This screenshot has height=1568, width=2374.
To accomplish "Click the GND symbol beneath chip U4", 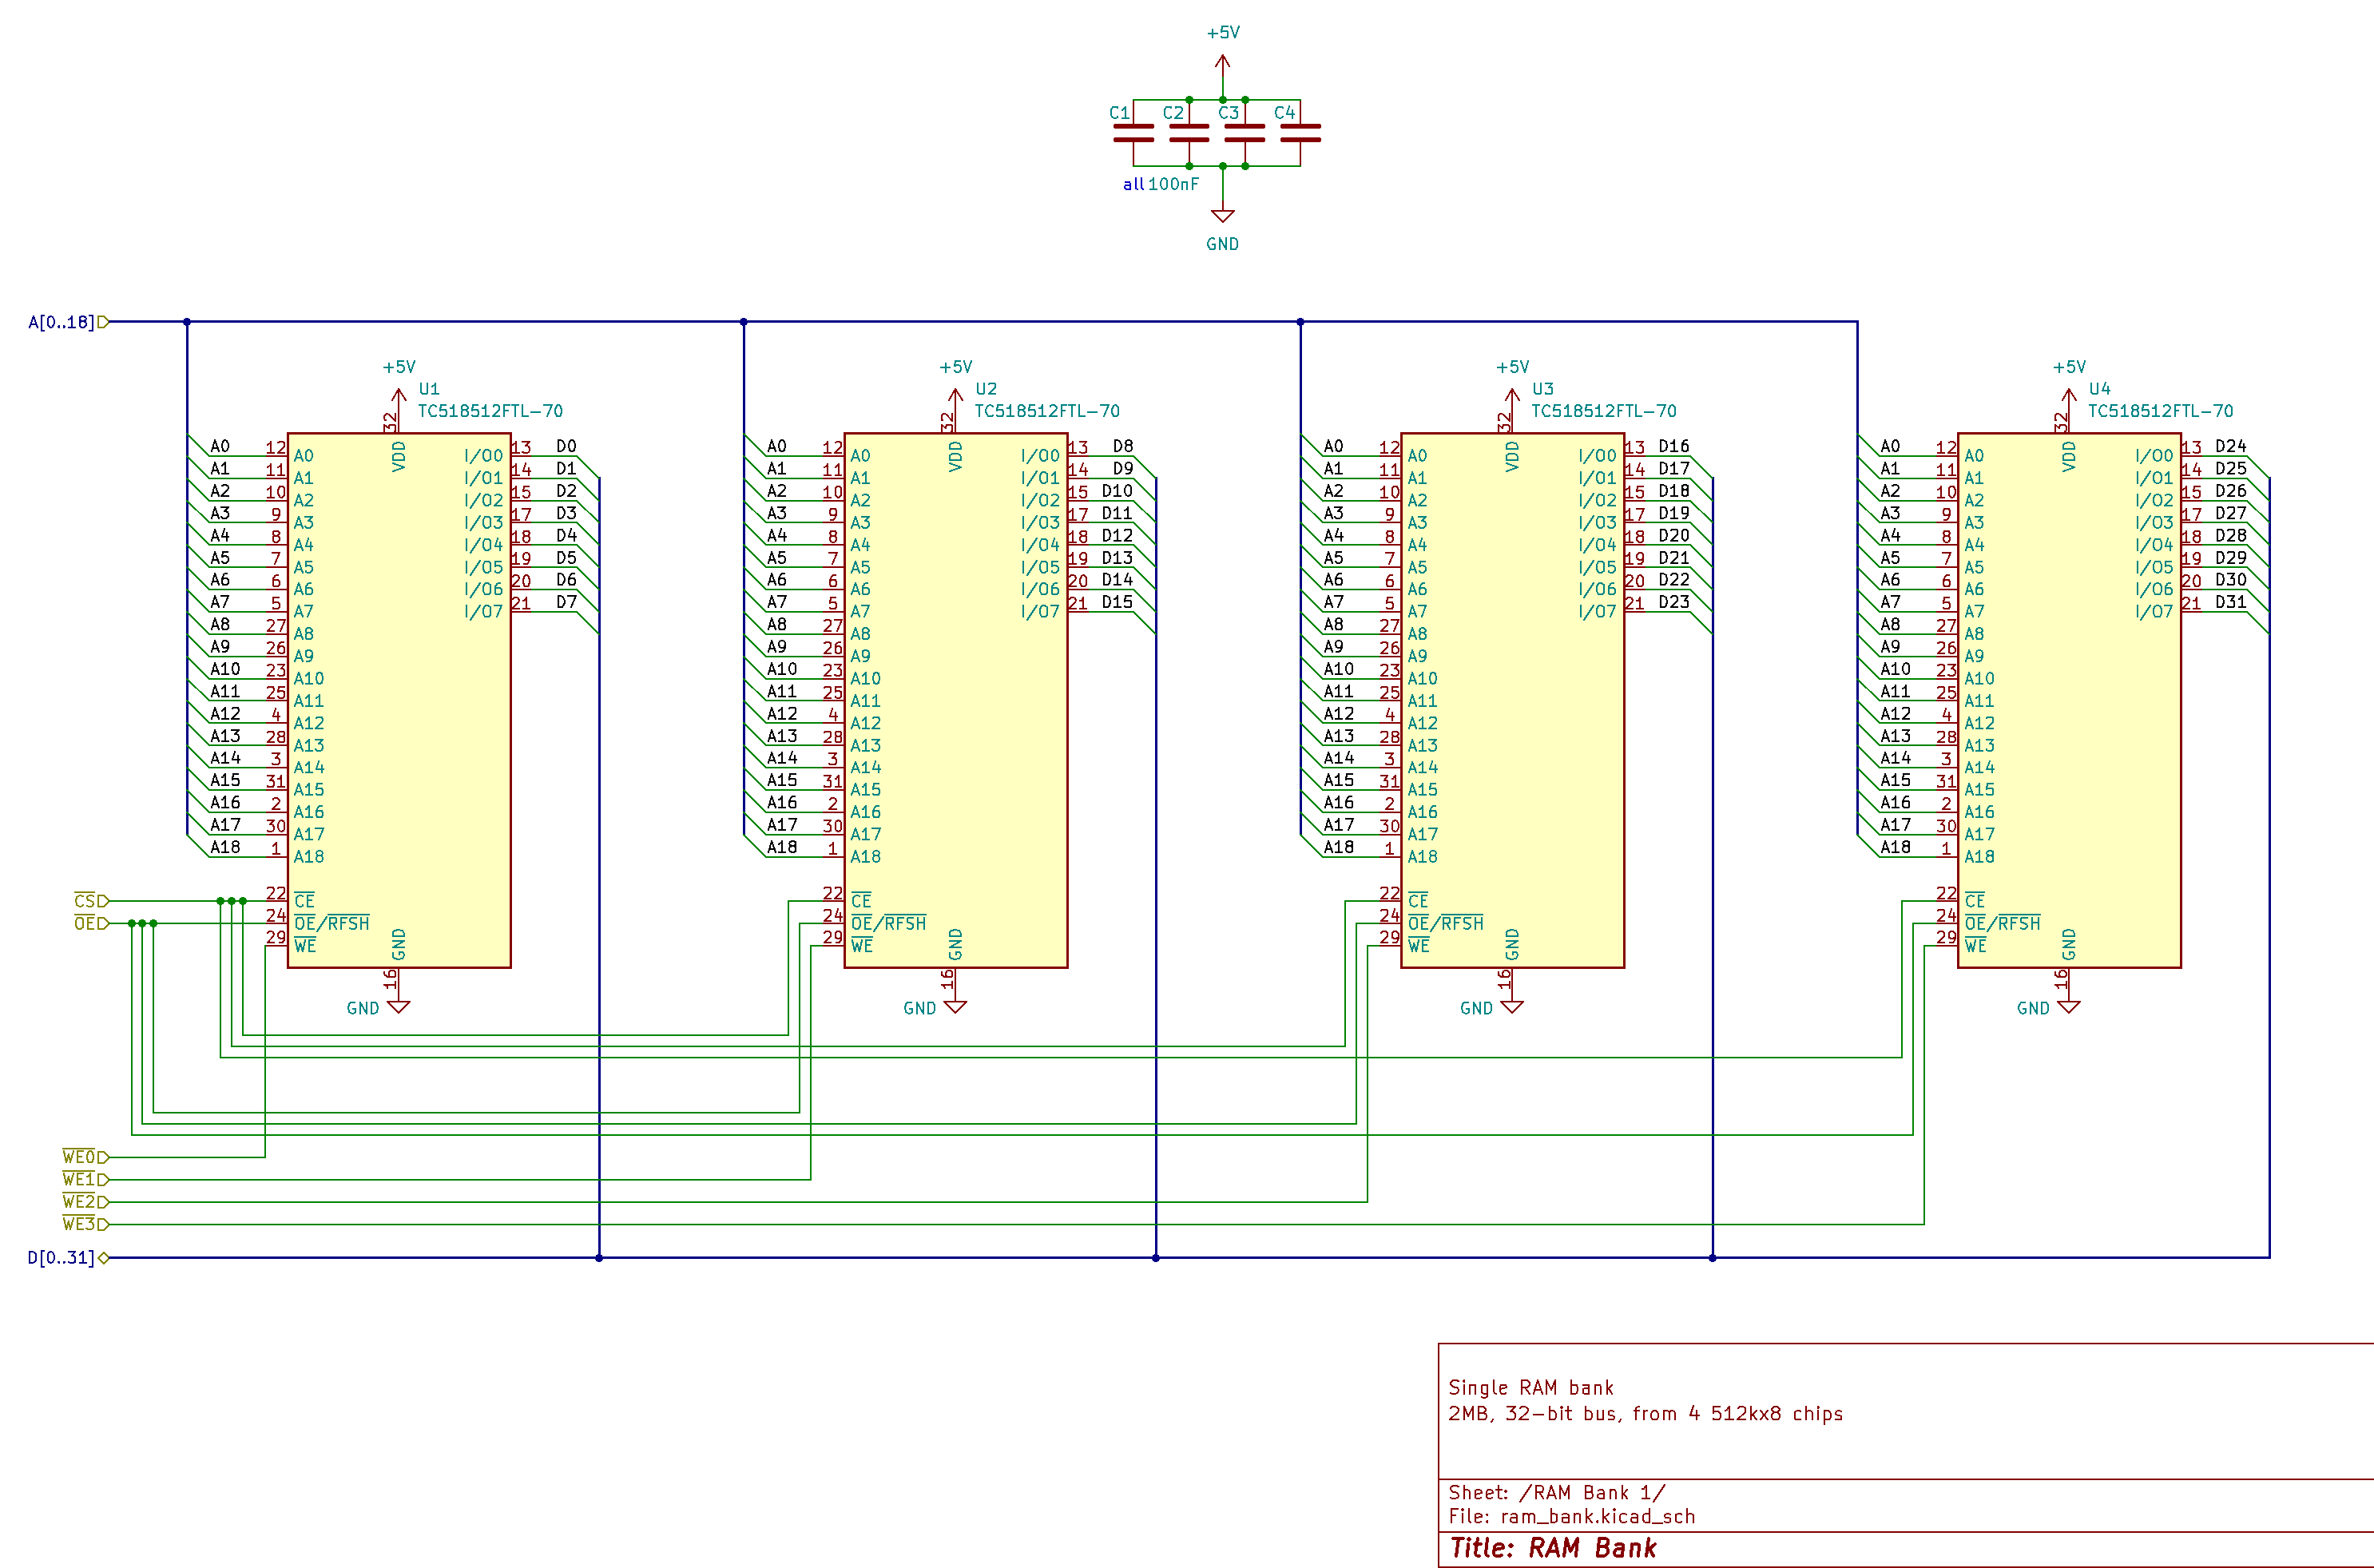I will pyautogui.click(x=2068, y=1006).
